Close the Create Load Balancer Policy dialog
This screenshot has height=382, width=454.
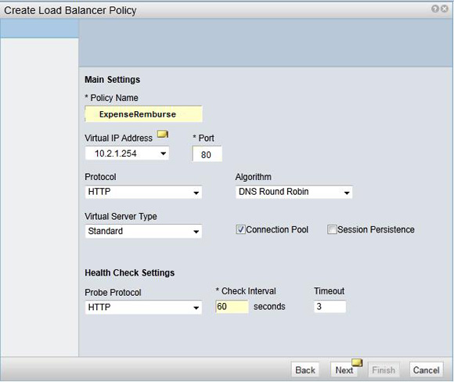click(x=445, y=9)
